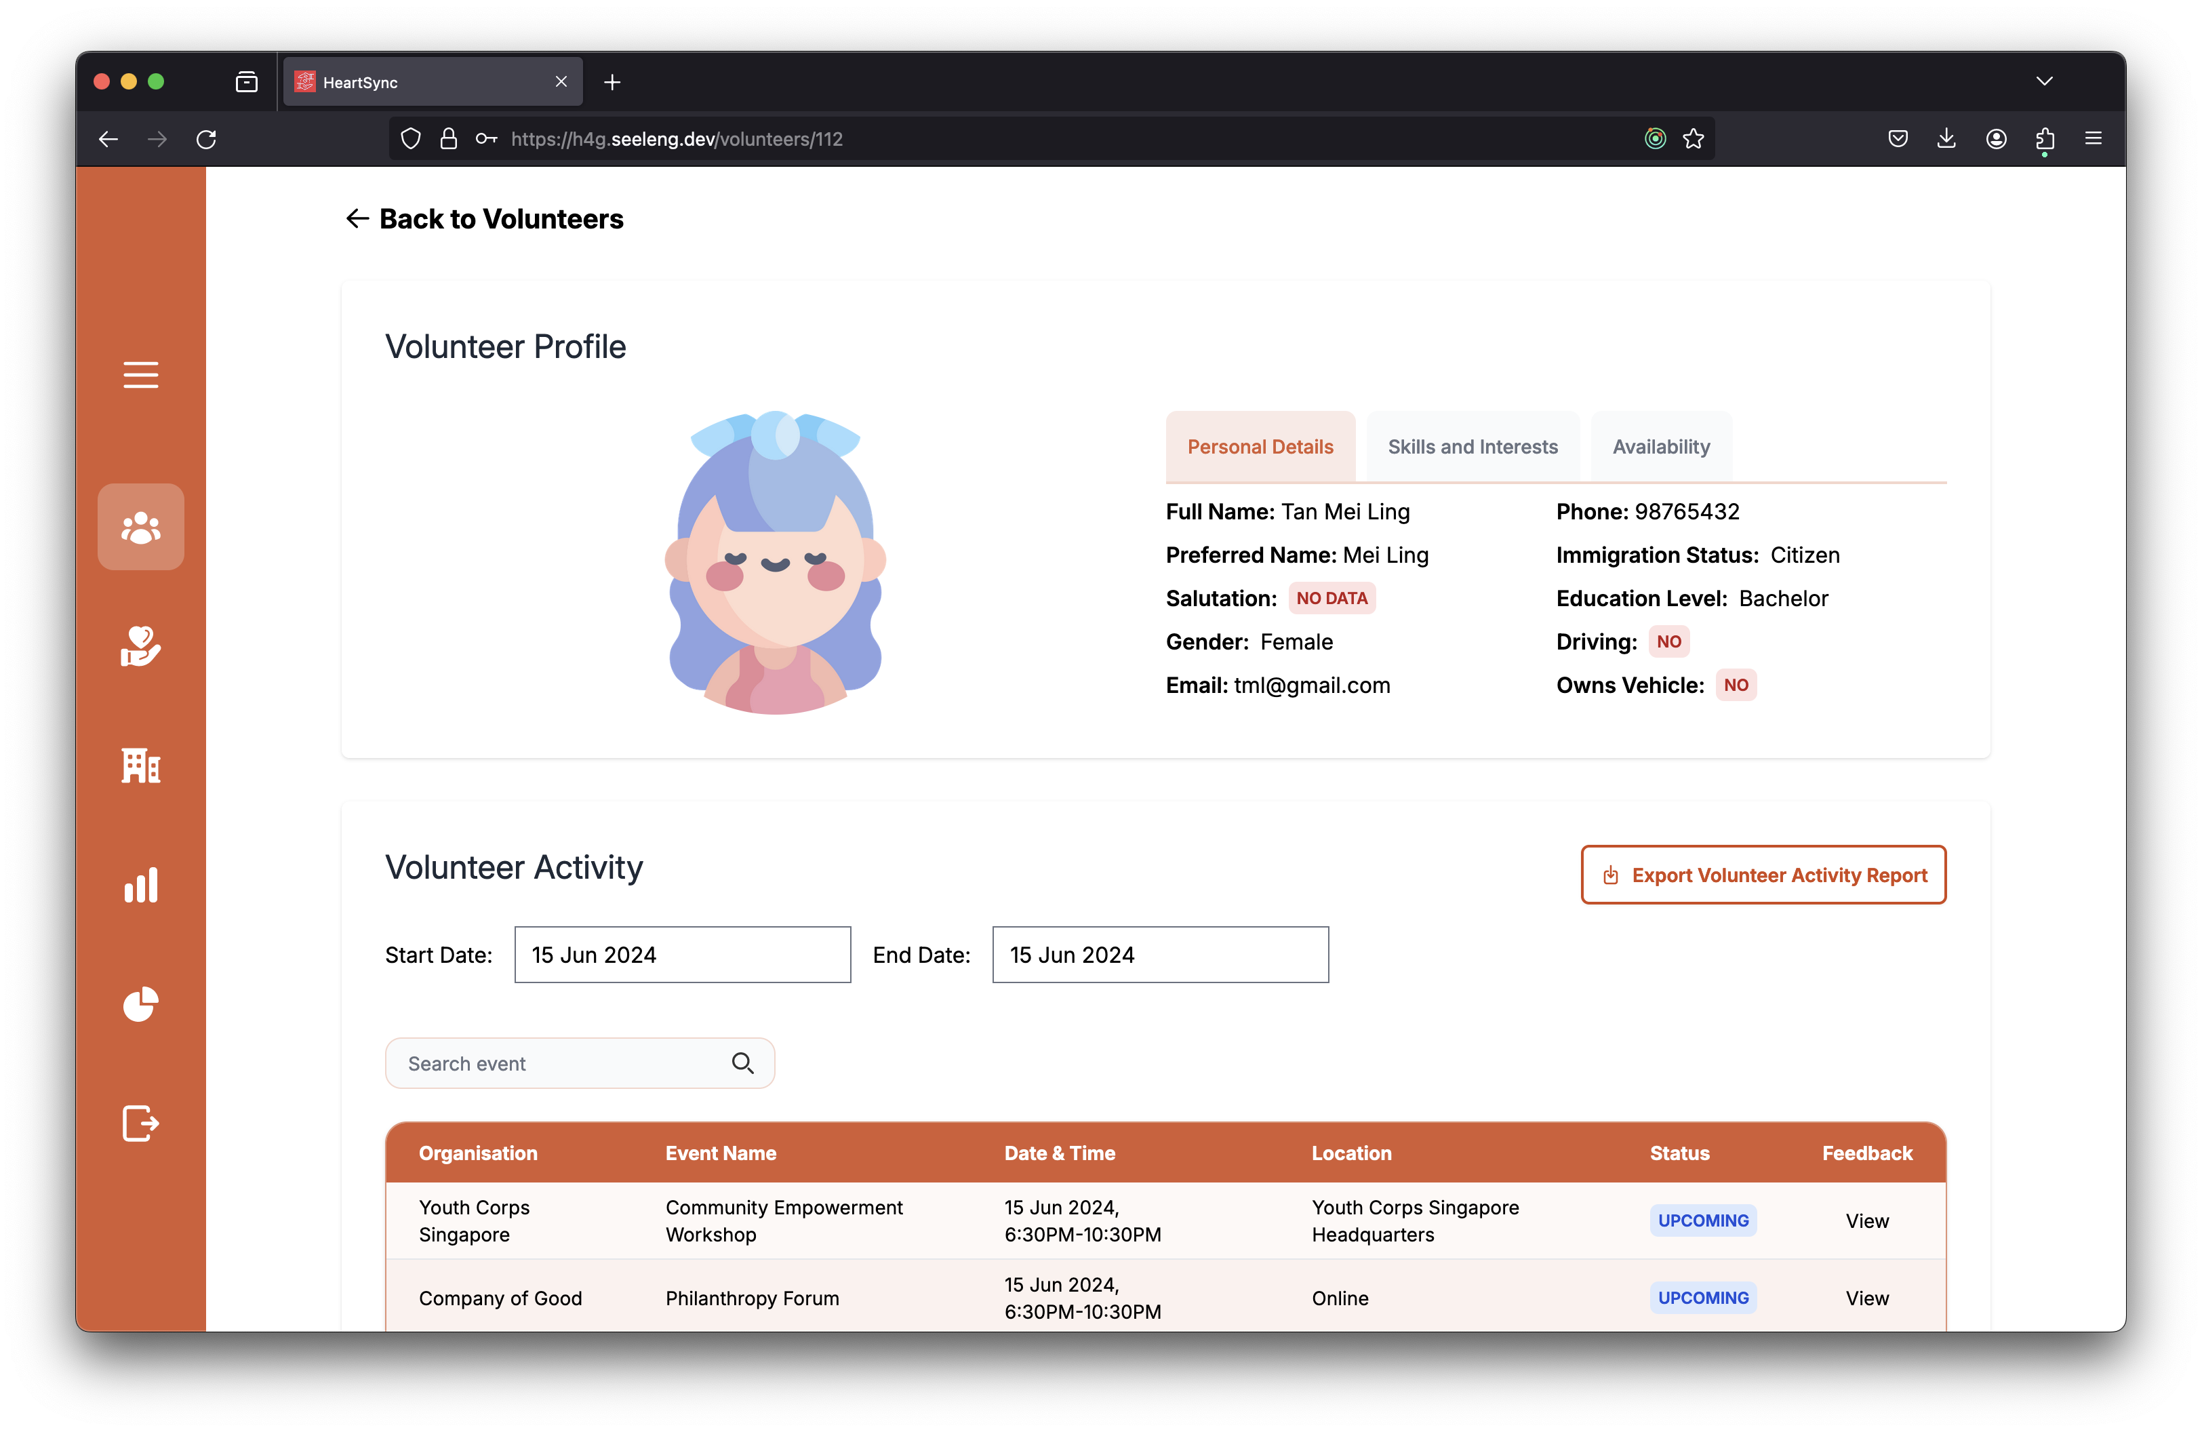
Task: Open the pie chart reports icon
Action: click(140, 1005)
